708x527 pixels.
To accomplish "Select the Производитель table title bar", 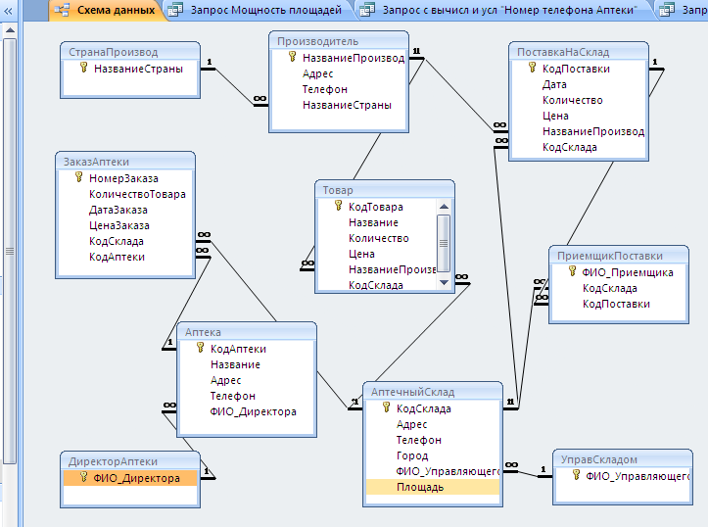I will pos(339,40).
